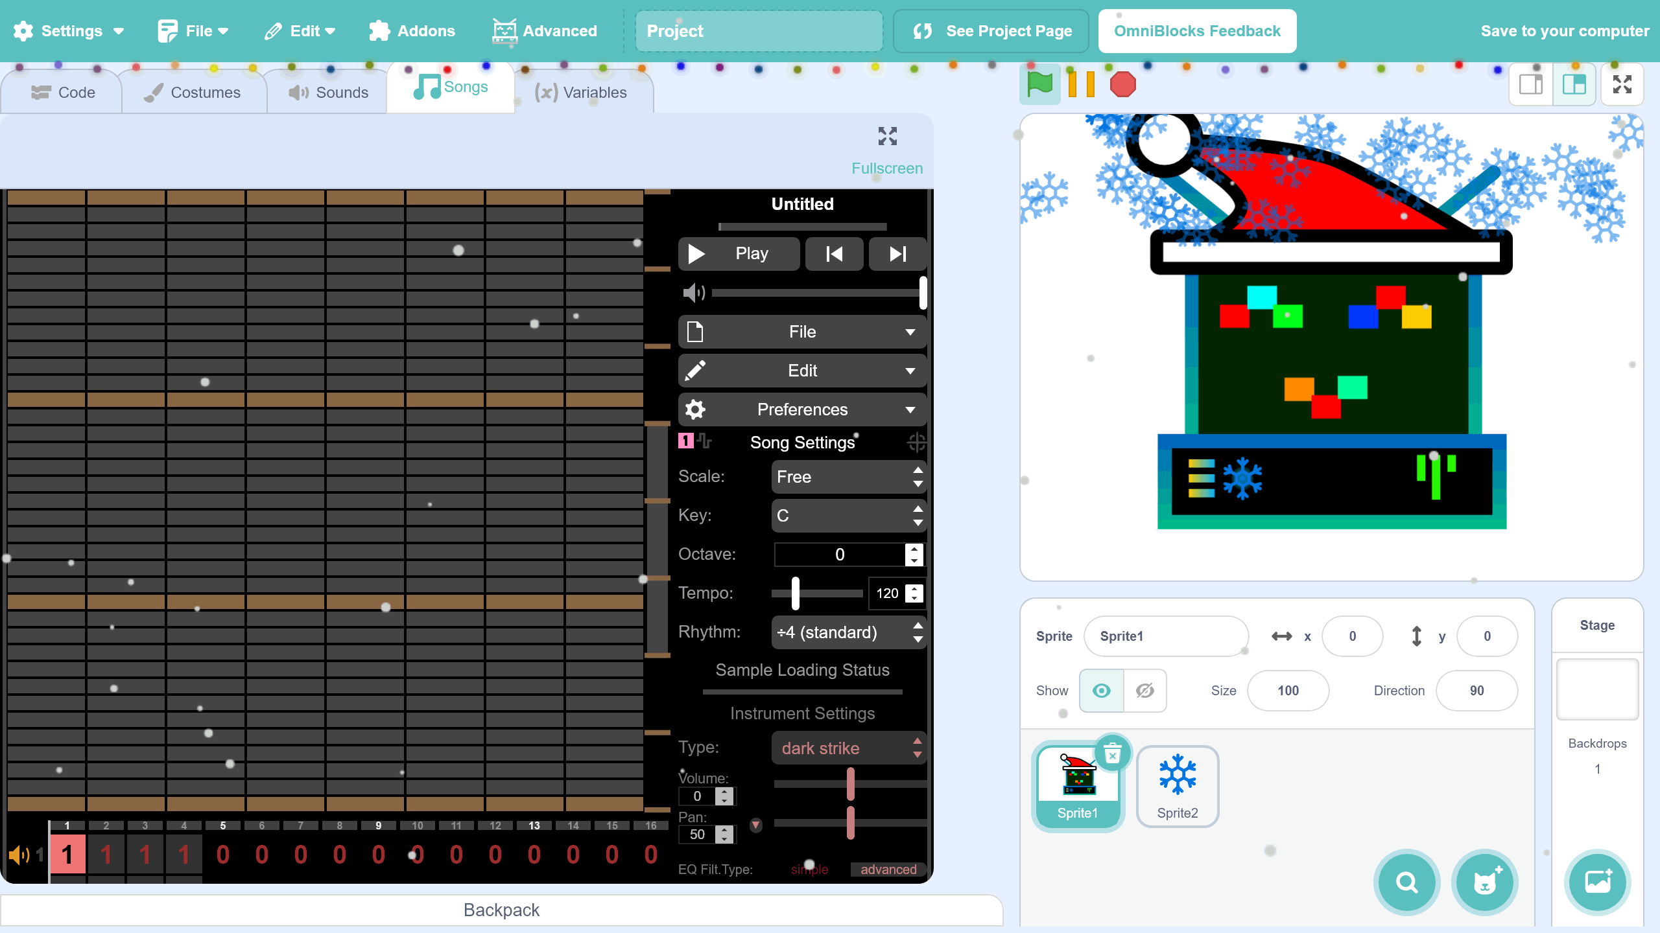Image resolution: width=1660 pixels, height=933 pixels.
Task: Switch EQ filter type to advanced
Action: (x=888, y=870)
